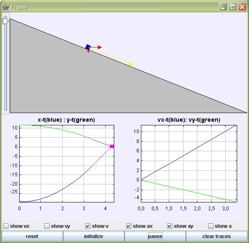
Task: Enable the show a checkbox
Action: [x=211, y=226]
